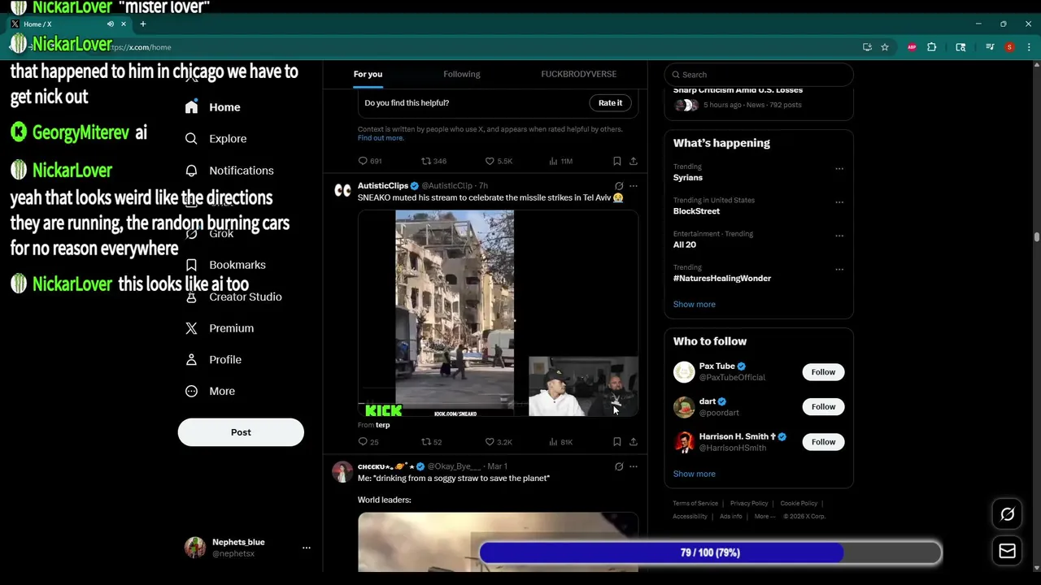Open more options for the BlockStreet trend
This screenshot has height=585, width=1041.
coord(839,202)
